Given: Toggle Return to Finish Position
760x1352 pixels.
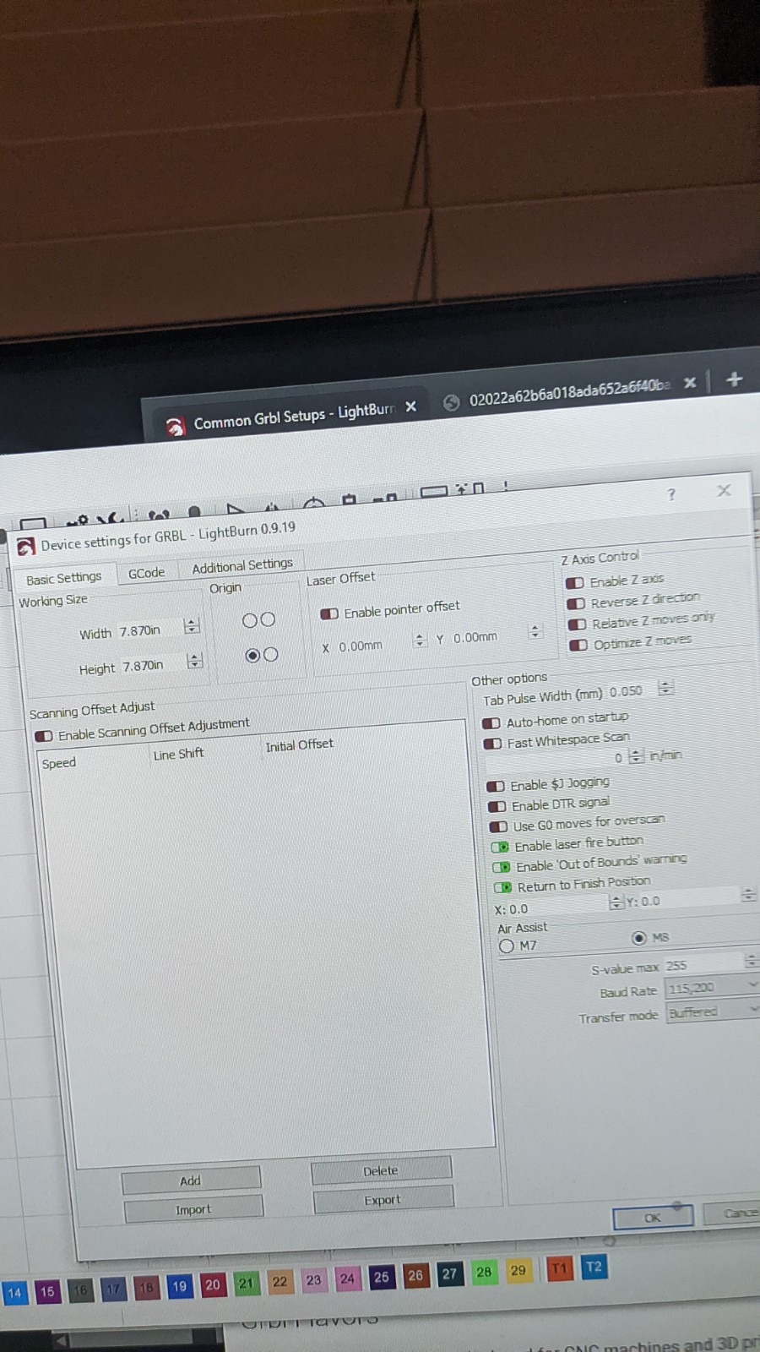Looking at the screenshot, I should (503, 887).
